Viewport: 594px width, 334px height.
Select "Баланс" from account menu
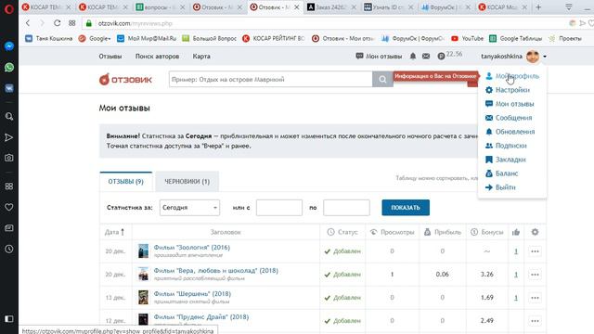click(501, 173)
